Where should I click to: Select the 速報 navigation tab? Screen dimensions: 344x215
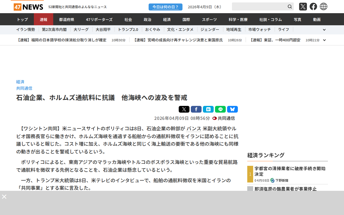pyautogui.click(x=44, y=19)
